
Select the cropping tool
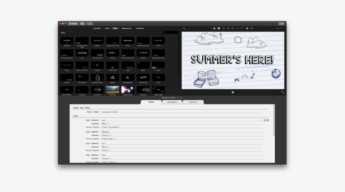point(223,28)
